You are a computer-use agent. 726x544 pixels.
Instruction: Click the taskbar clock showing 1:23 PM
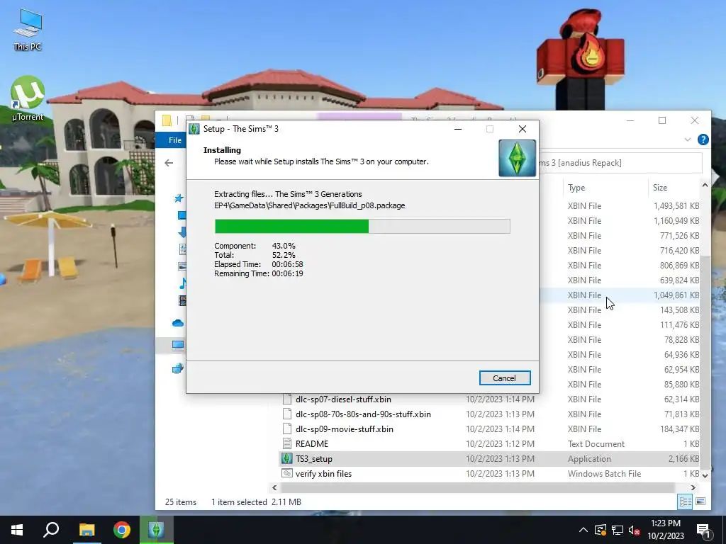click(x=666, y=530)
